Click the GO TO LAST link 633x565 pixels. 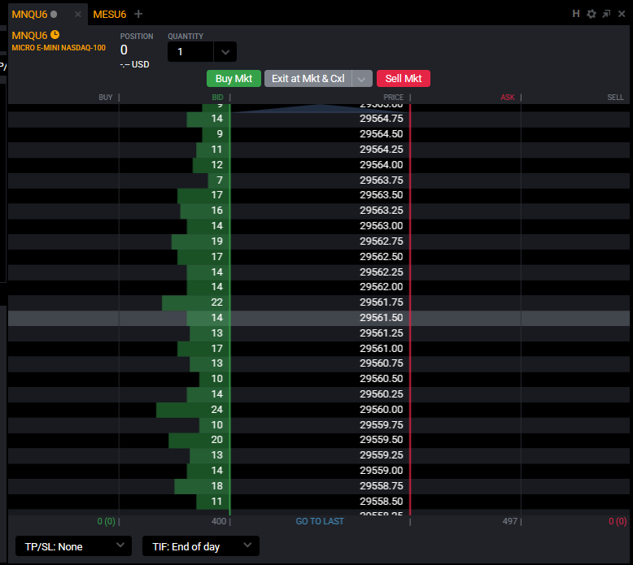coord(320,521)
